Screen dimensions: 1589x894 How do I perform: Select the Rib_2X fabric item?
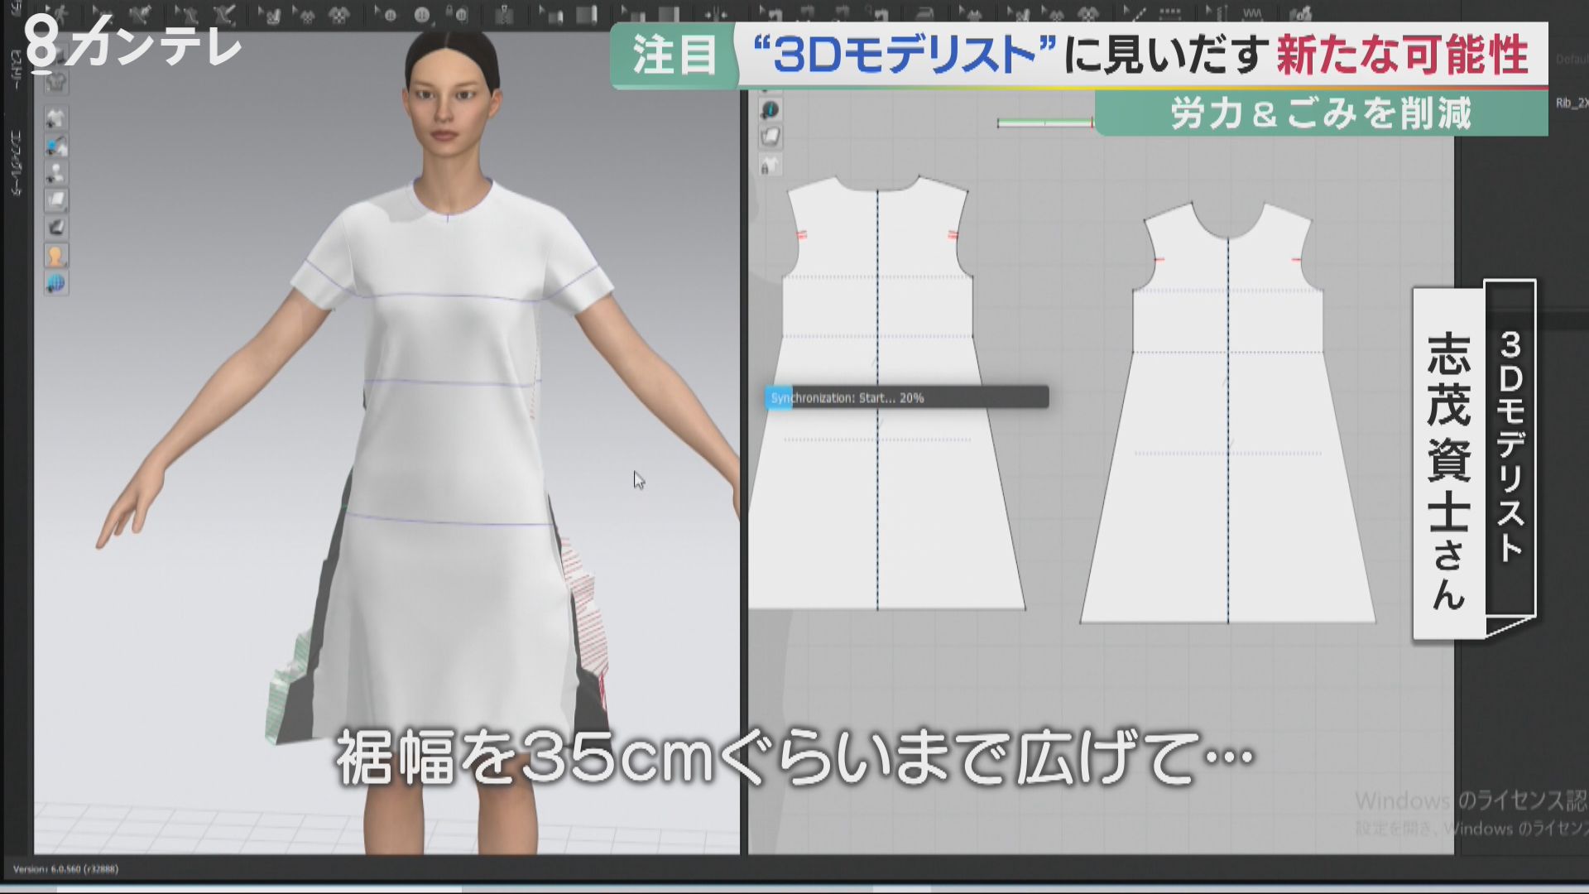point(1571,103)
